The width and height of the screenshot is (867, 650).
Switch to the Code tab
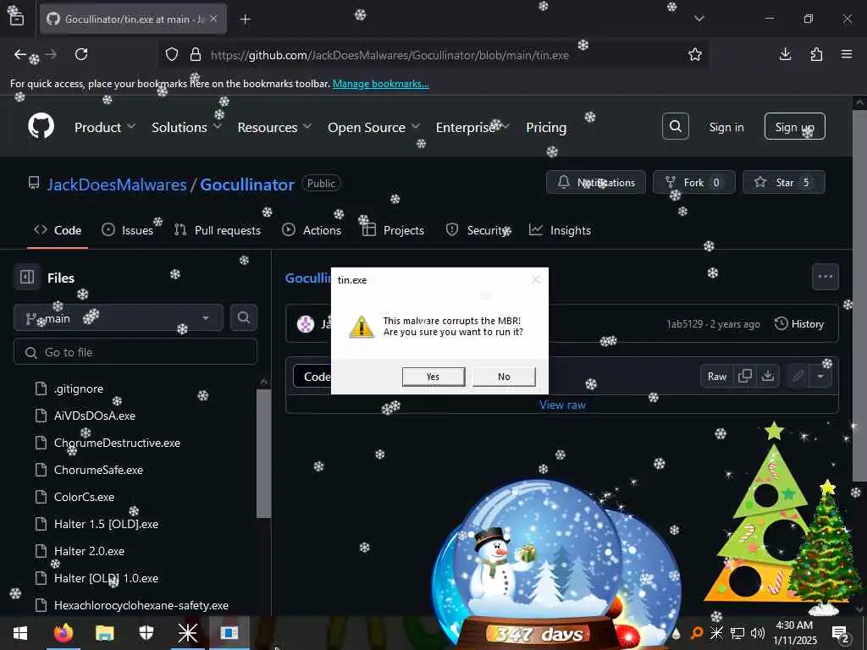click(58, 230)
